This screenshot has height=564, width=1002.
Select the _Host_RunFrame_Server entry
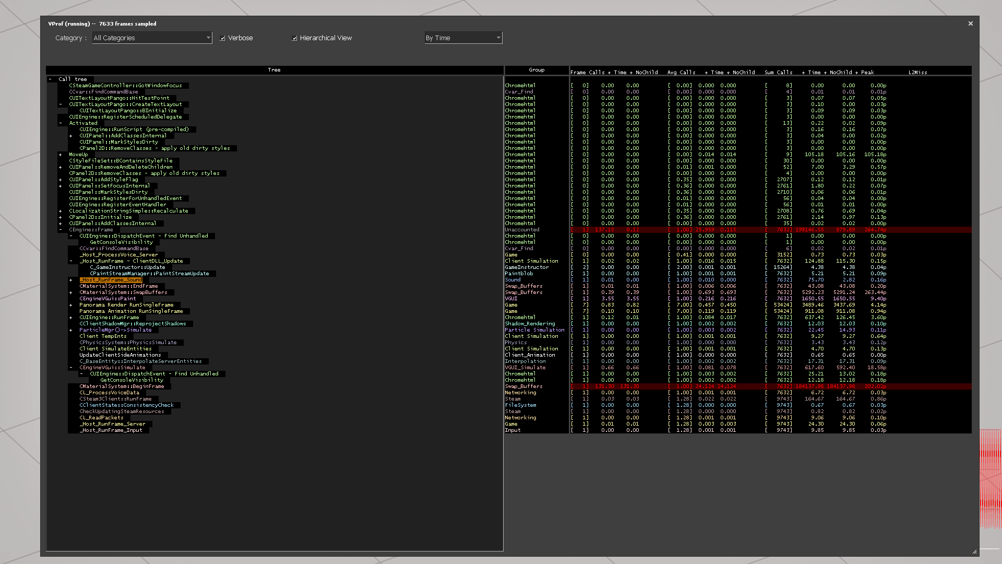coord(113,424)
